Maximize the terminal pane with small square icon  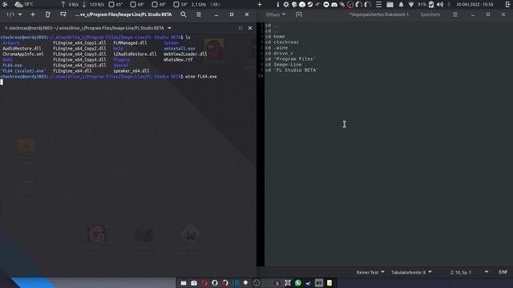[240, 28]
